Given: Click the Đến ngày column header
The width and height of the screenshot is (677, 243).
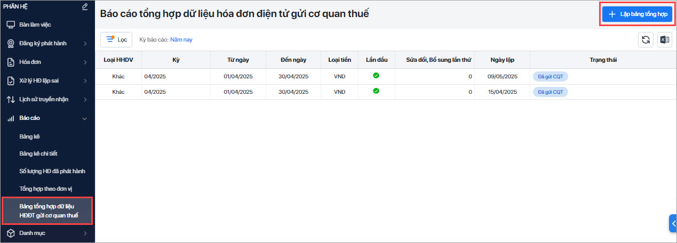Looking at the screenshot, I should click(x=293, y=60).
